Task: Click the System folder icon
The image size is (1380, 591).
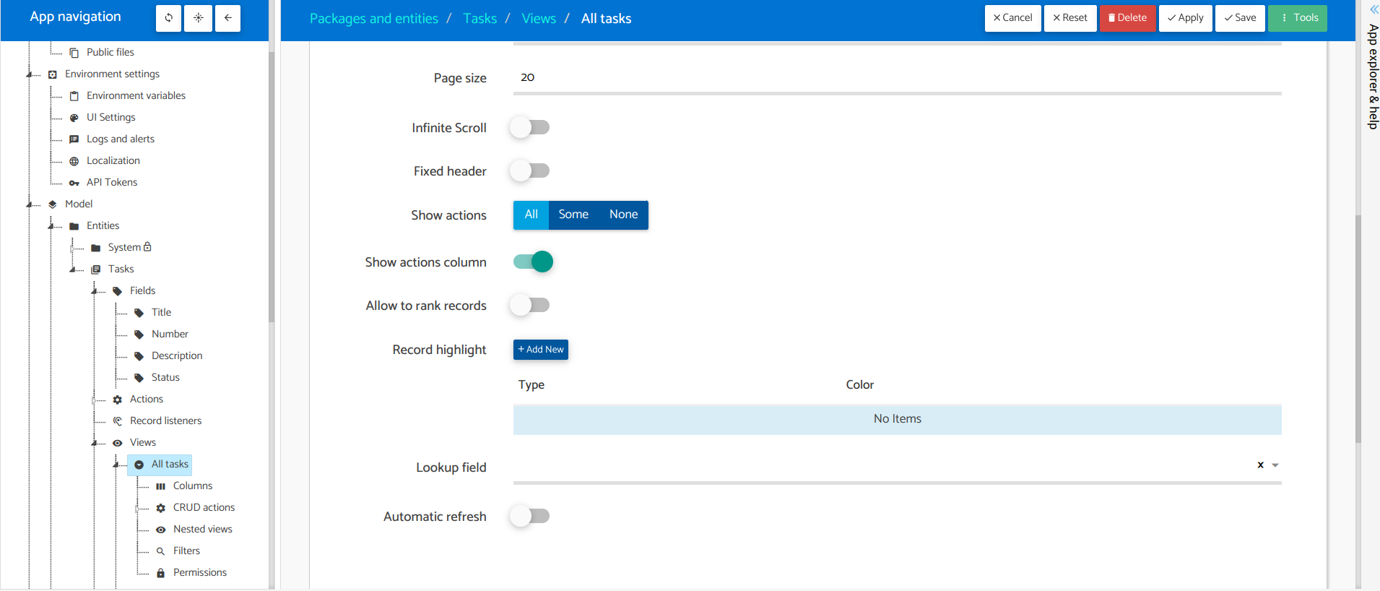Action: tap(95, 248)
